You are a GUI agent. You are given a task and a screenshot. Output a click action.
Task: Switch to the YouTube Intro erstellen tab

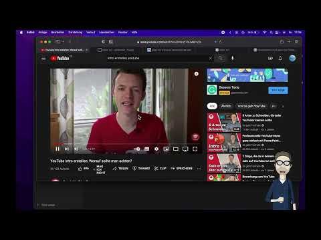pos(64,50)
